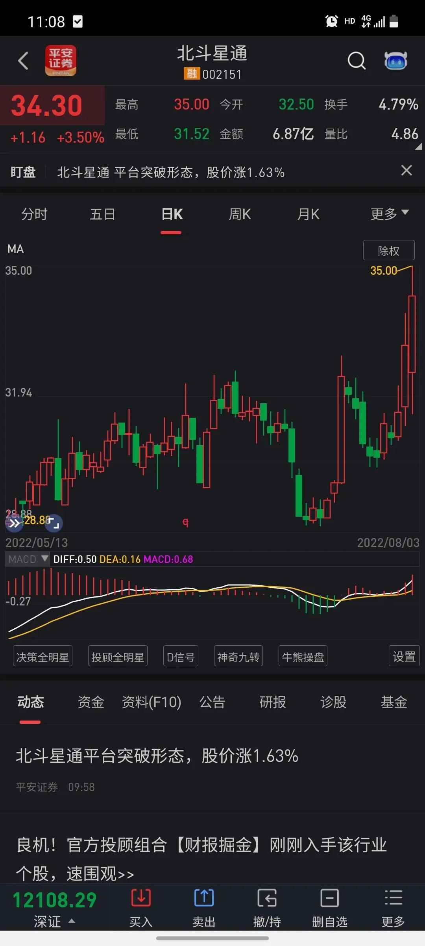425x946 pixels.
Task: Switch to the 诊股 tab
Action: (x=333, y=702)
